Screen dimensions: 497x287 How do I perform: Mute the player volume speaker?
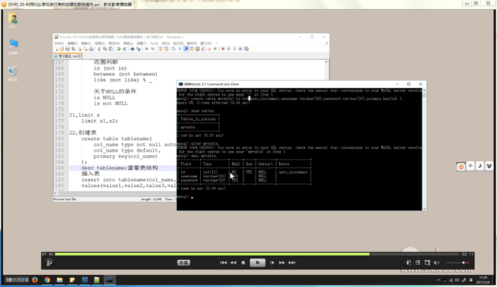pos(437,263)
